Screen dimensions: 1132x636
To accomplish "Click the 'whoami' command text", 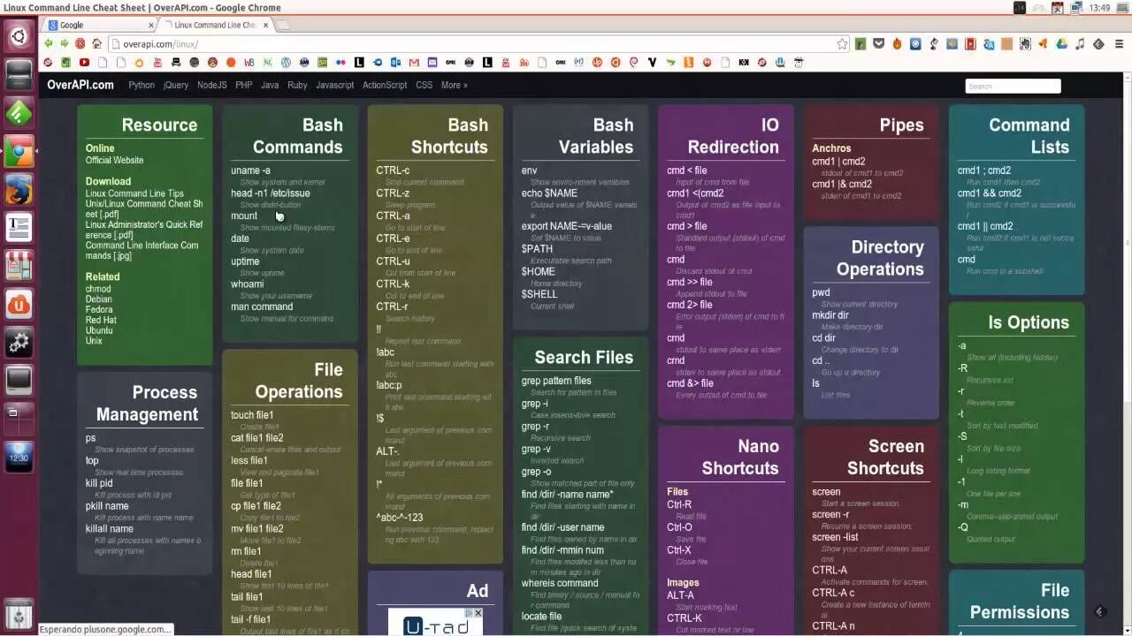I will (x=248, y=284).
